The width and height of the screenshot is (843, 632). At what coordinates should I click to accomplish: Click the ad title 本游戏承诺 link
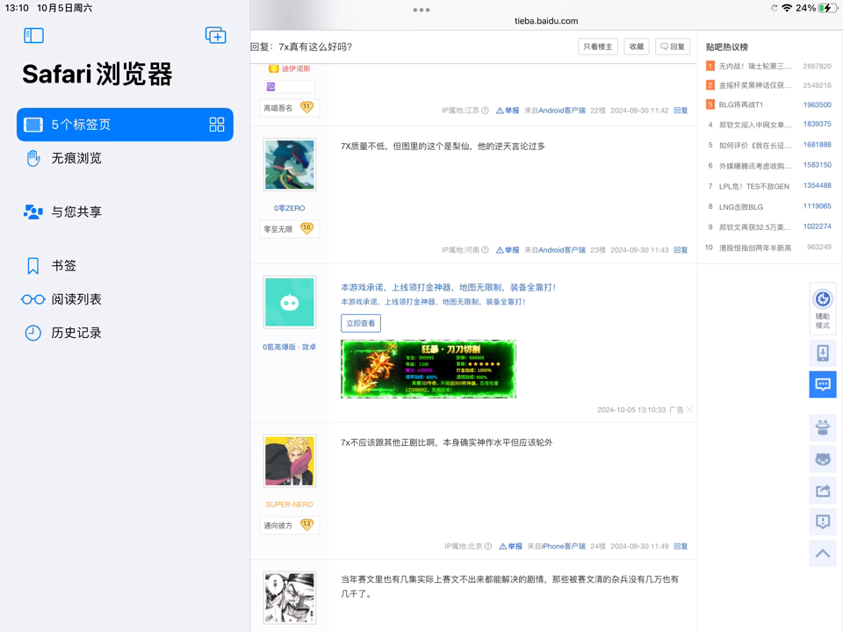tap(449, 288)
